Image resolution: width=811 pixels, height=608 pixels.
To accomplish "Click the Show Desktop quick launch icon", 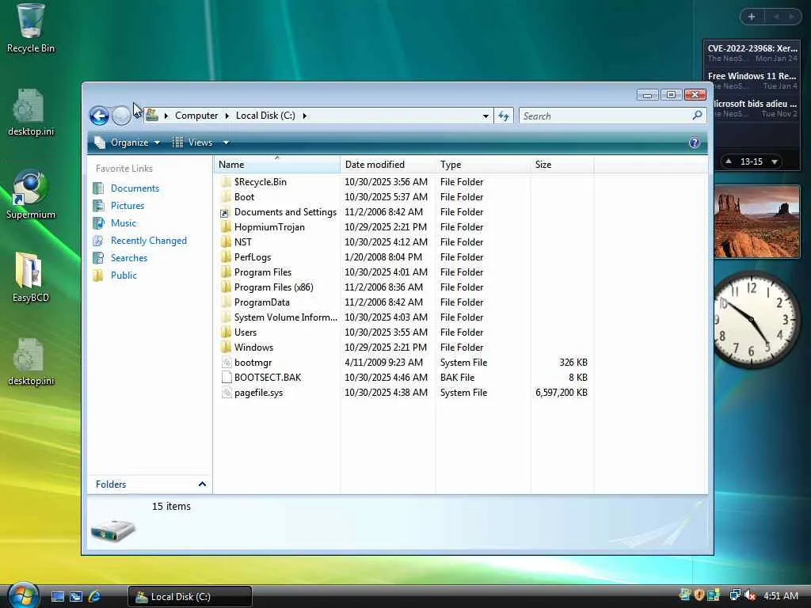I will (x=58, y=596).
